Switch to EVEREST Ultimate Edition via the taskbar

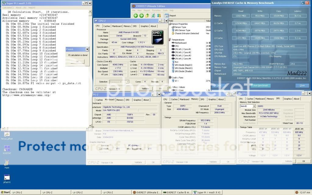(x=147, y=193)
